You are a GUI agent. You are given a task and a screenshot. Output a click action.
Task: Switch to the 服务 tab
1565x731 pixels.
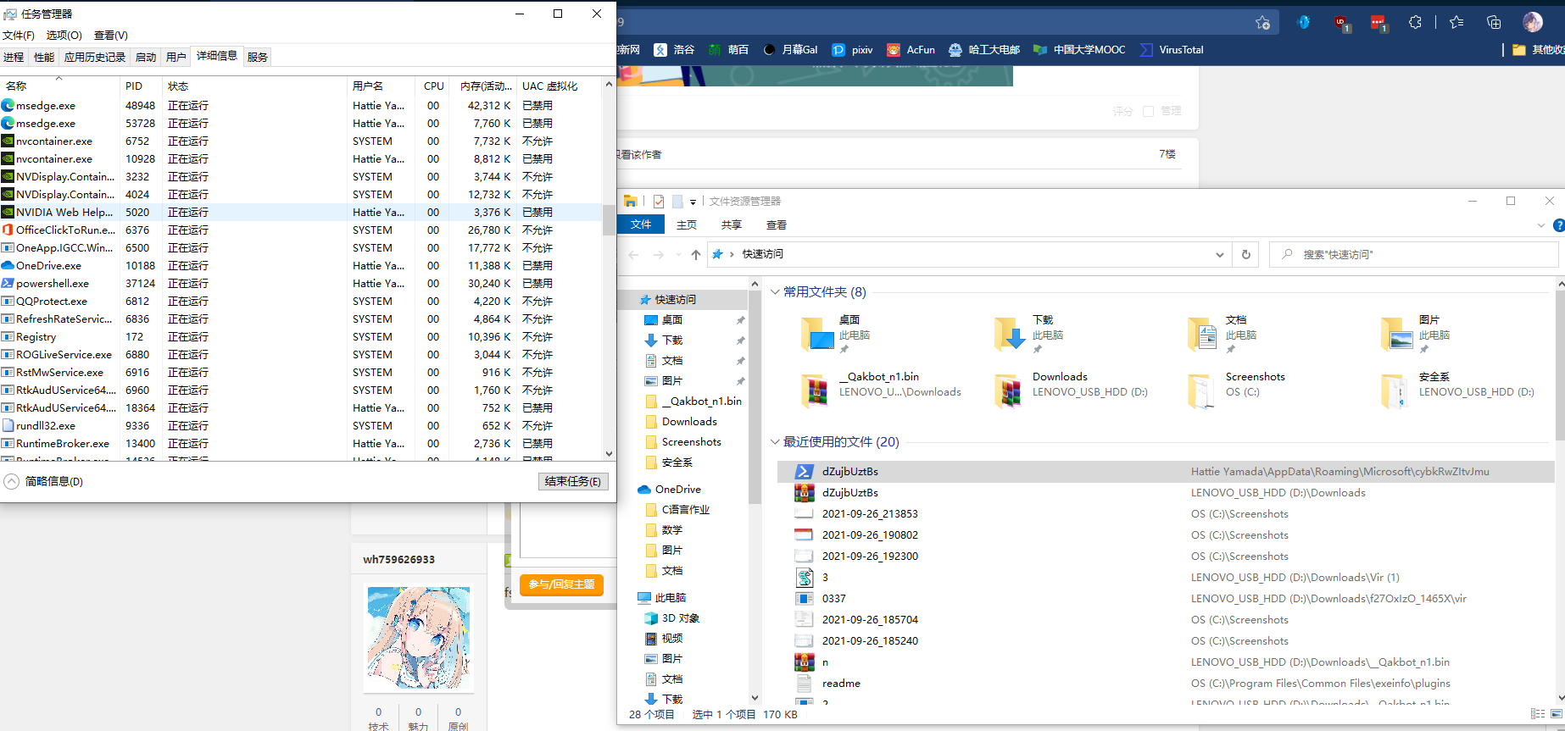258,58
